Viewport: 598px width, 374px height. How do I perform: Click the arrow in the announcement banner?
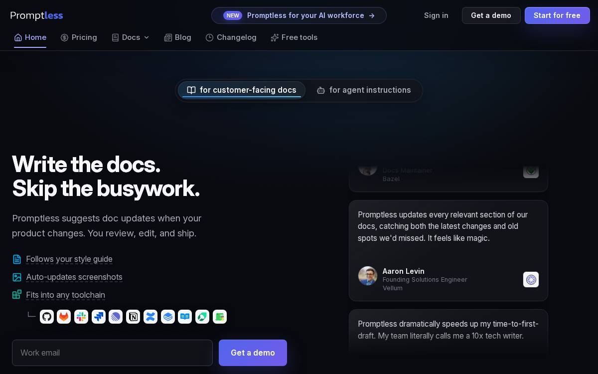click(372, 15)
